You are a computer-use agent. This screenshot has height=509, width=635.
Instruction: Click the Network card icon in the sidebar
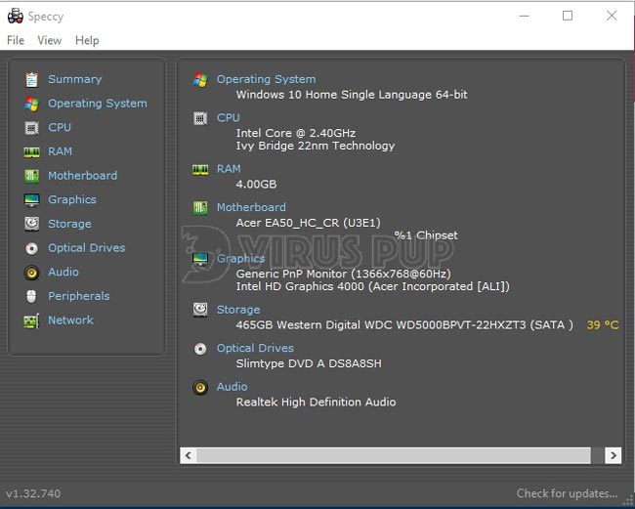click(31, 320)
